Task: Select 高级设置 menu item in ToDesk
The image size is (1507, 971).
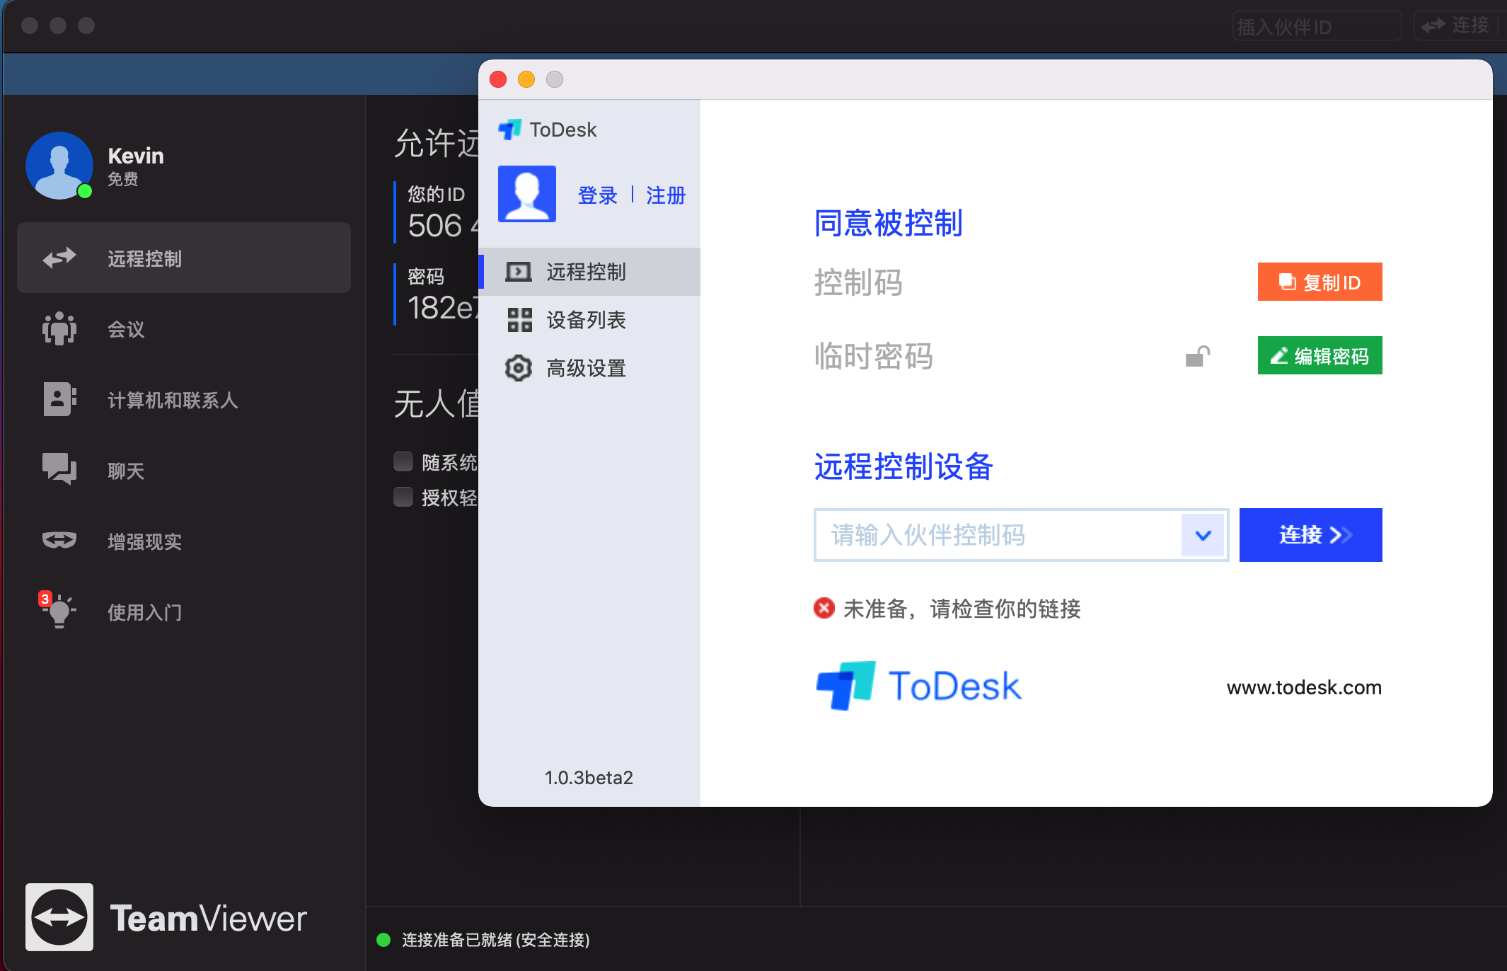Action: tap(589, 368)
